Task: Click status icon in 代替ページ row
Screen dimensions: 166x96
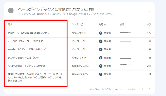Action: click(x=100, y=33)
